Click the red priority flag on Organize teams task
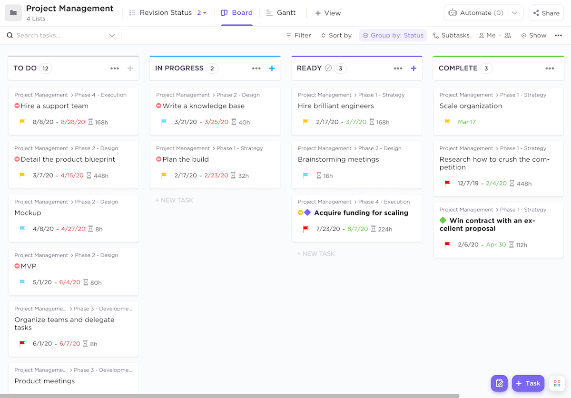The image size is (571, 398). point(21,344)
